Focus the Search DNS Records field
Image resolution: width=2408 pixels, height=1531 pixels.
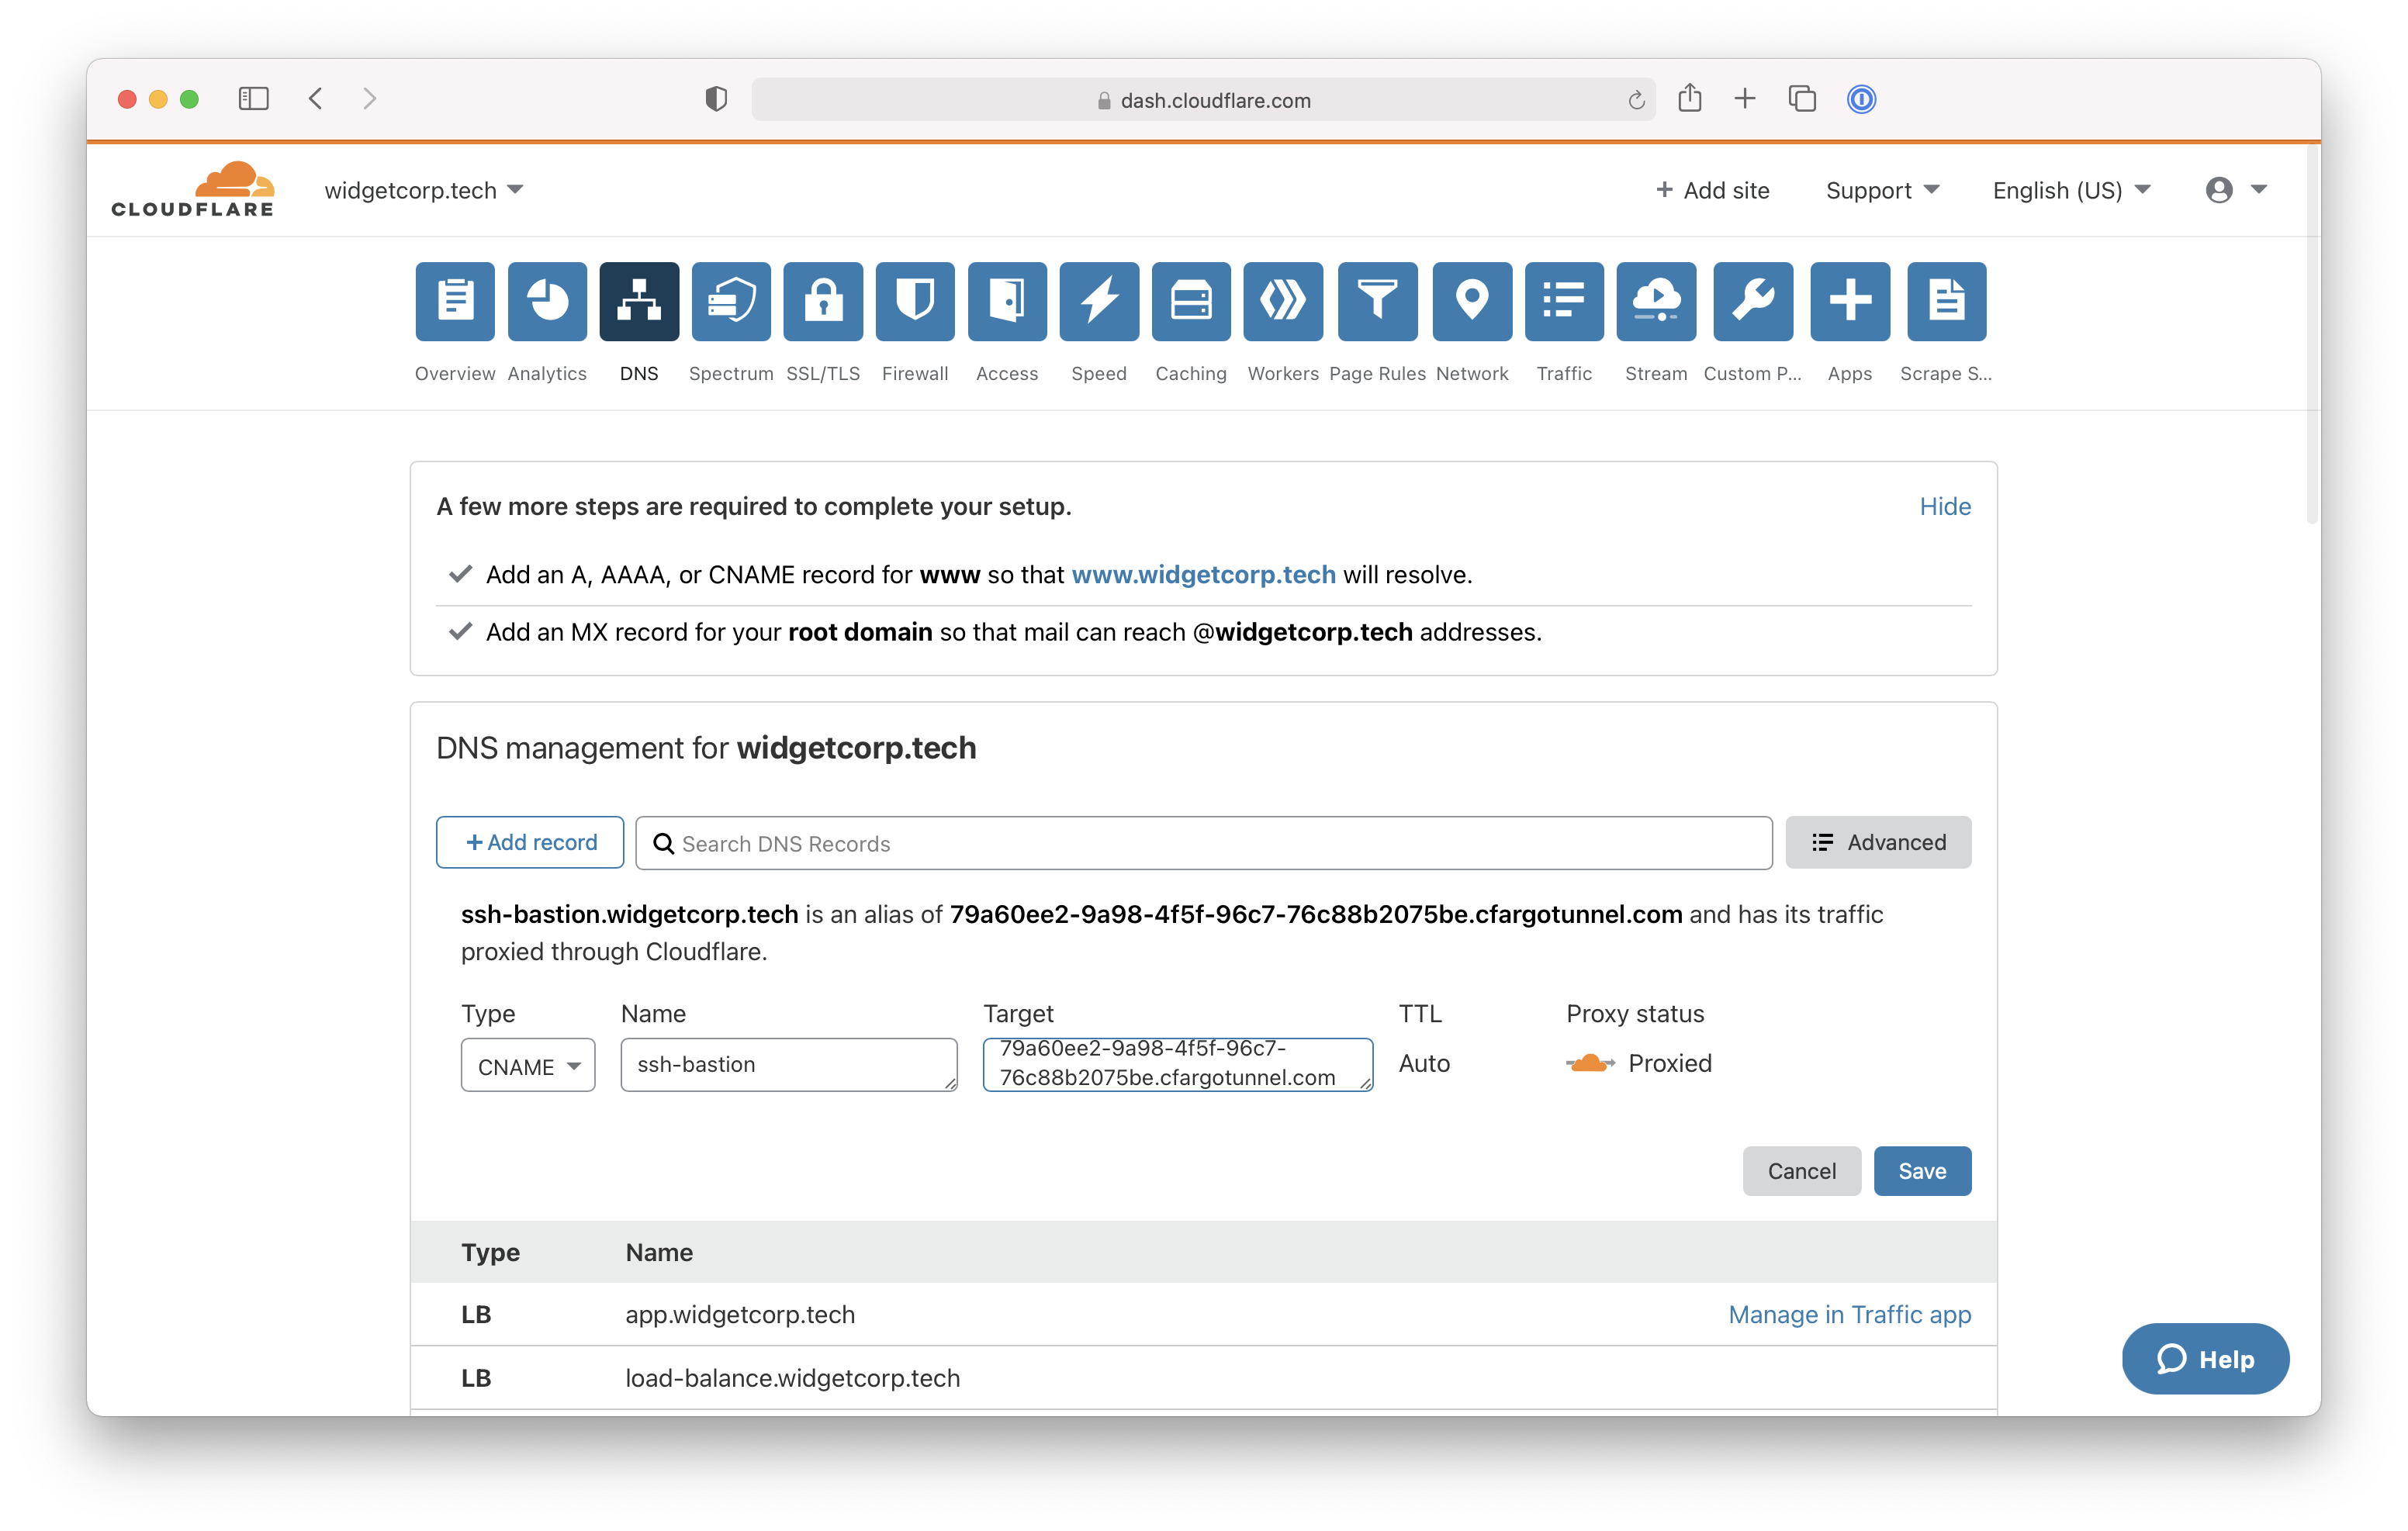(1204, 843)
